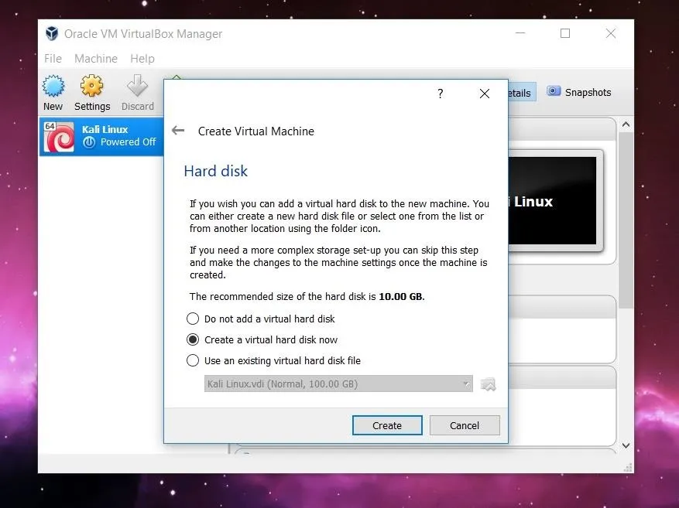The width and height of the screenshot is (679, 508).
Task: Switch to the Details tab
Action: tap(522, 92)
